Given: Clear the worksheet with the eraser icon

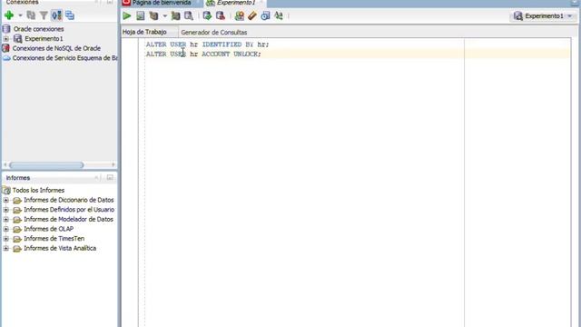Looking at the screenshot, I should pos(252,15).
